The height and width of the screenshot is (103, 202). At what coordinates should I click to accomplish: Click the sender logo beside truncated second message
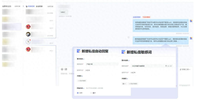[191, 38]
